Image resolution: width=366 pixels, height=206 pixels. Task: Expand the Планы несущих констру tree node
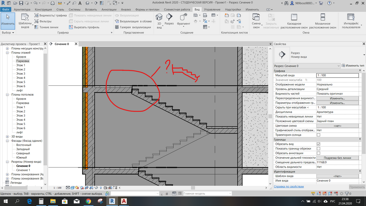[7, 48]
